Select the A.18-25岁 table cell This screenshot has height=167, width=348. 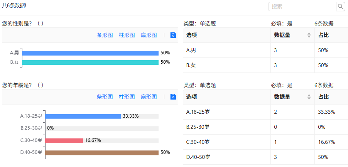click(x=227, y=112)
